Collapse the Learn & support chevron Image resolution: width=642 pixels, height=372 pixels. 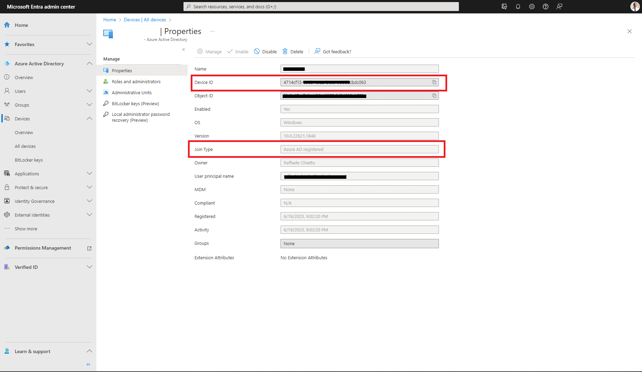pyautogui.click(x=90, y=351)
